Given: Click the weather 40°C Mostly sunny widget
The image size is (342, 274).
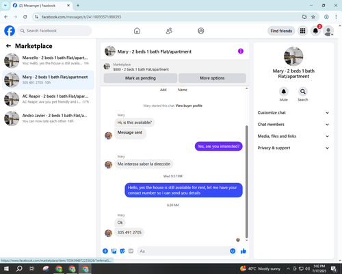Looking at the screenshot, I should [x=260, y=269].
